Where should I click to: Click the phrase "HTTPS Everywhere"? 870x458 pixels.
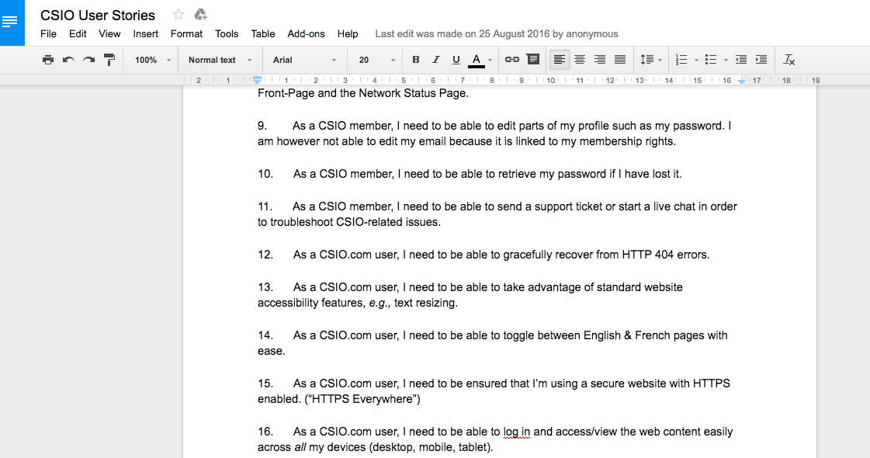[362, 399]
